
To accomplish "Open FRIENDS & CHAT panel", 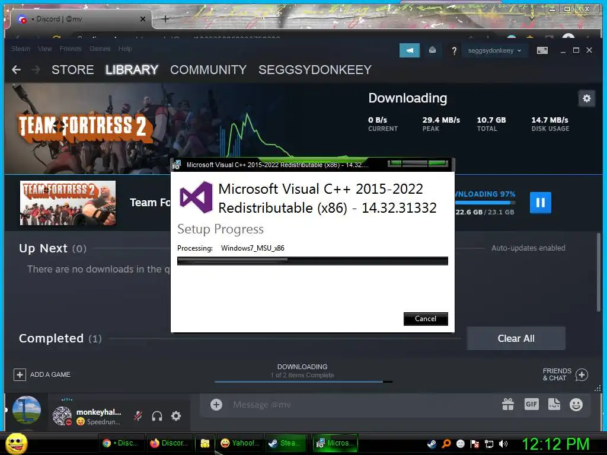I will pyautogui.click(x=565, y=374).
